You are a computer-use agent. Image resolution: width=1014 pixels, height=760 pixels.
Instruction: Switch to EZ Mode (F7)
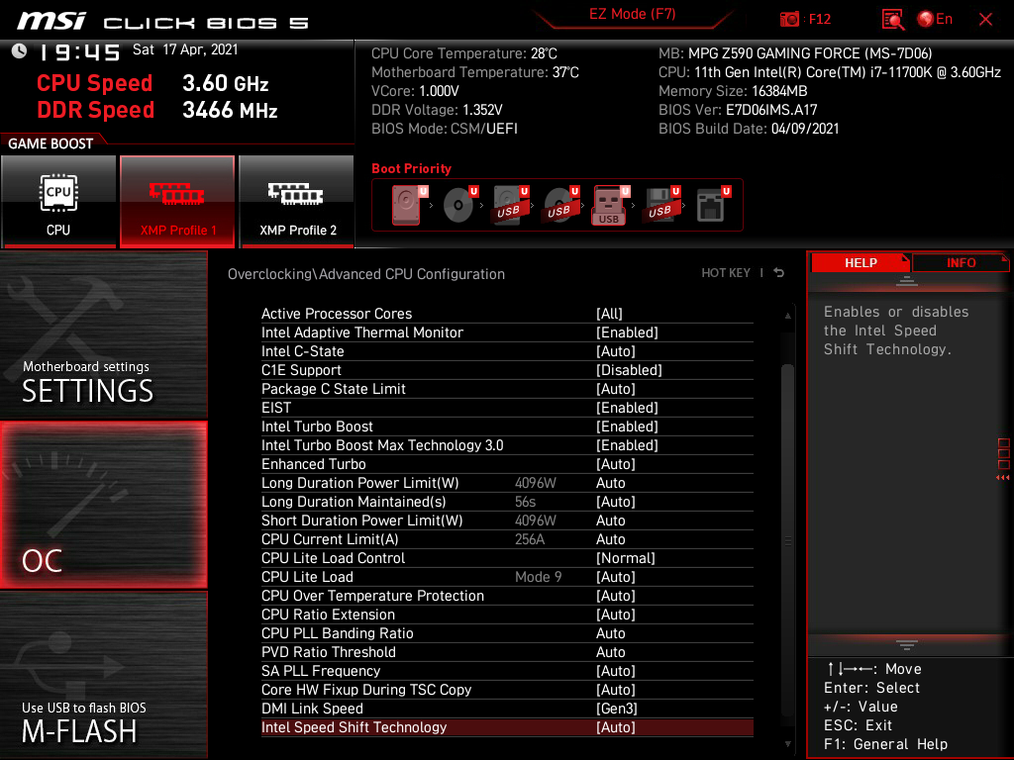633,14
